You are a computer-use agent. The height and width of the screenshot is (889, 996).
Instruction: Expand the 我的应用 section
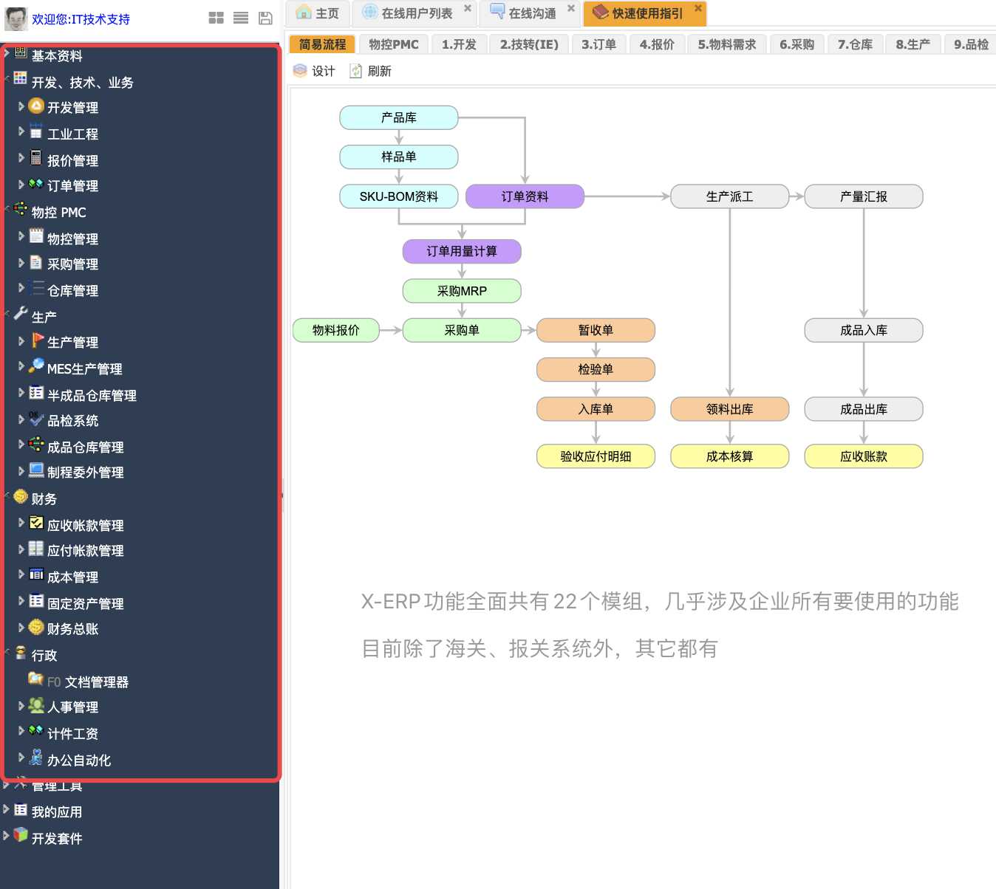click(7, 809)
